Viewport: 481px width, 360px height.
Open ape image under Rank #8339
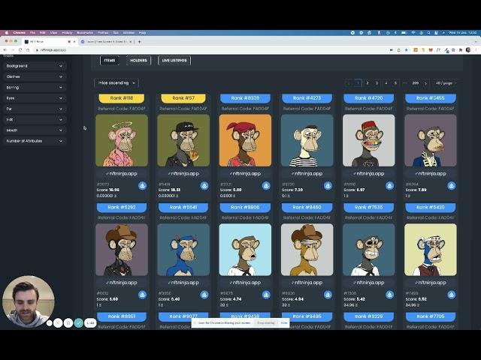tap(245, 140)
